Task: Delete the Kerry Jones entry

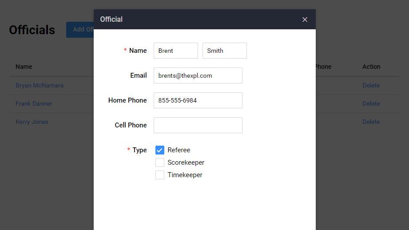Action: 371,122
